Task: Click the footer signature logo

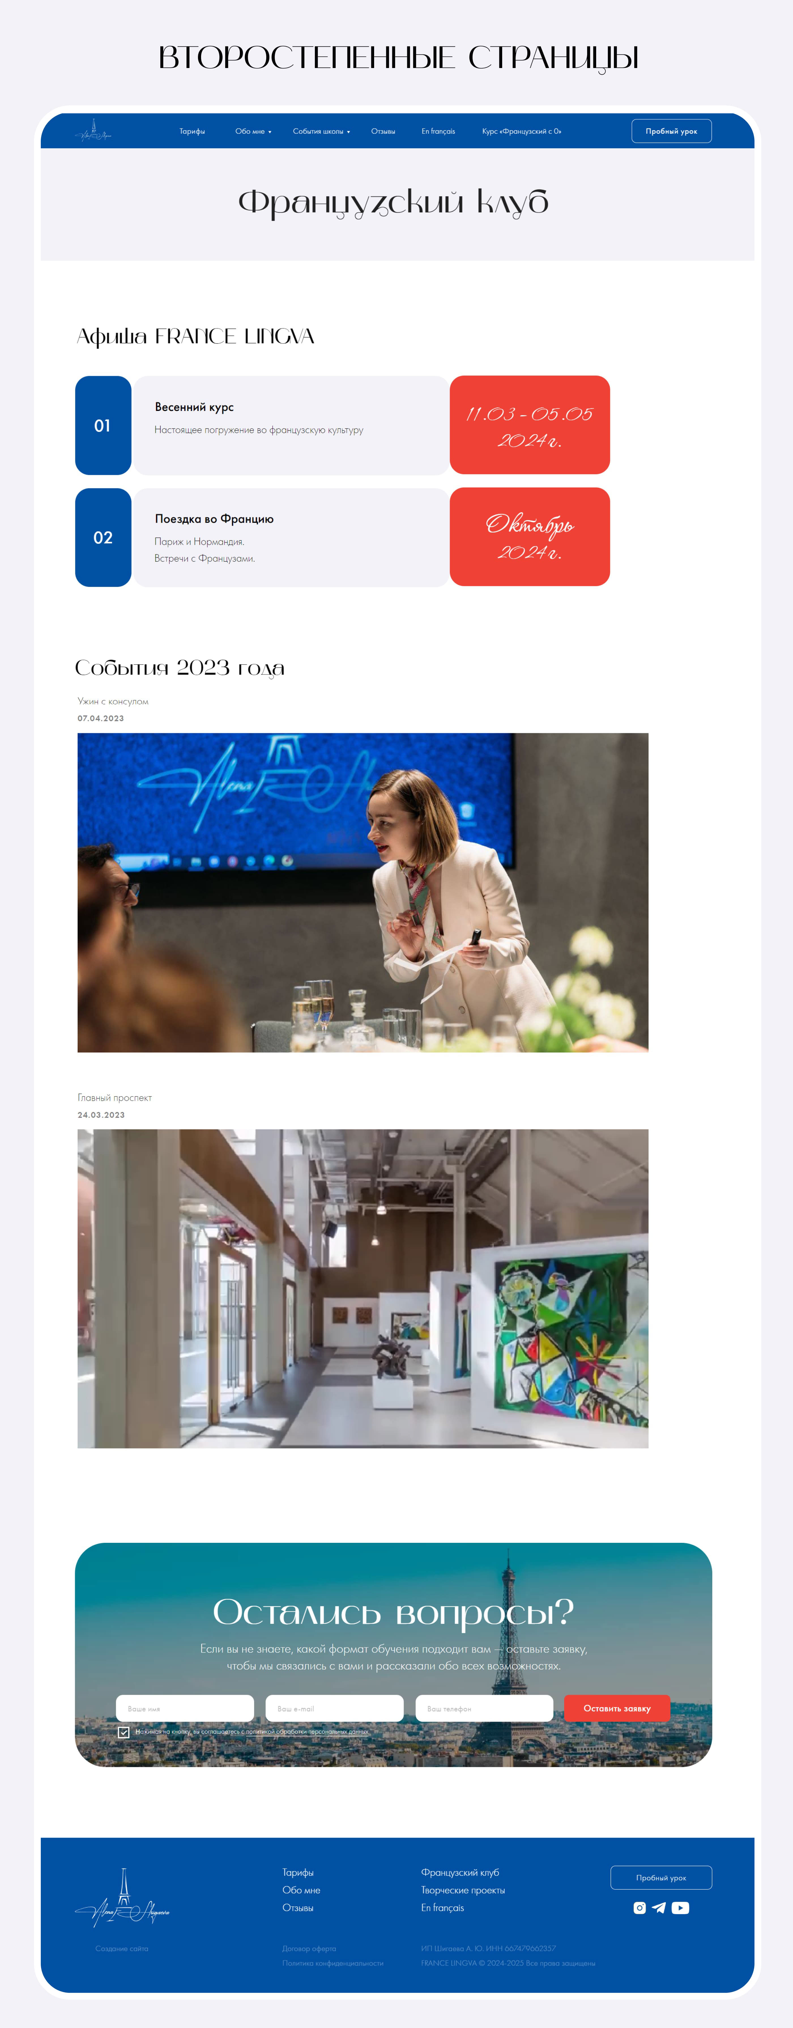Action: [x=122, y=1897]
